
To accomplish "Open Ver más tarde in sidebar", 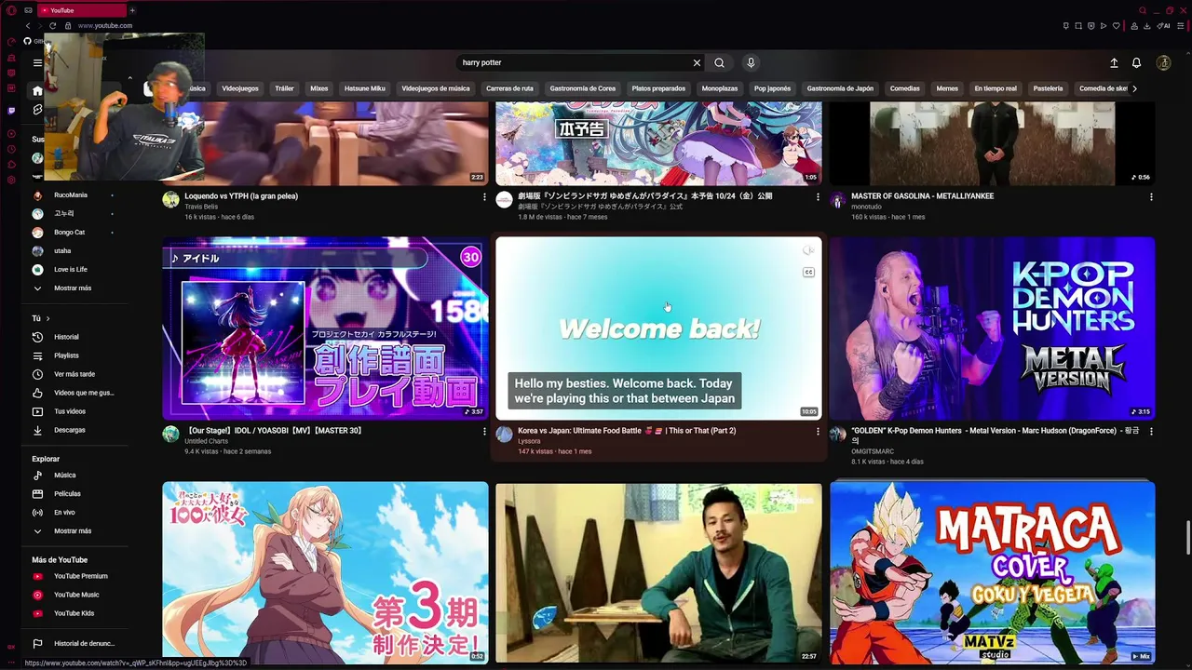I will click(x=74, y=374).
